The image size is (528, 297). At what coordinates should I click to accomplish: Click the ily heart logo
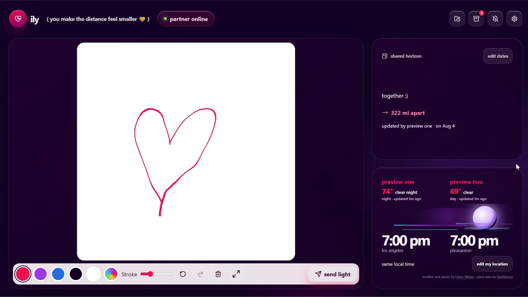coord(18,19)
